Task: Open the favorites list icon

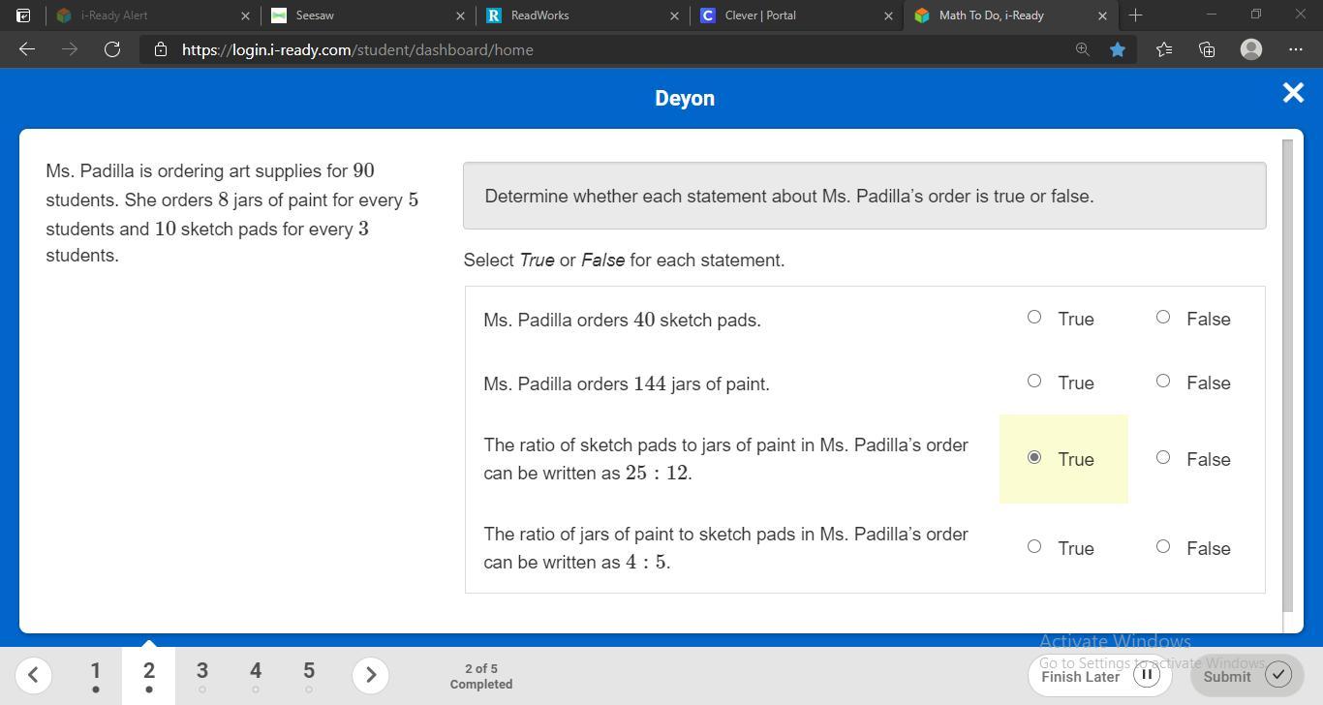Action: click(x=1163, y=49)
